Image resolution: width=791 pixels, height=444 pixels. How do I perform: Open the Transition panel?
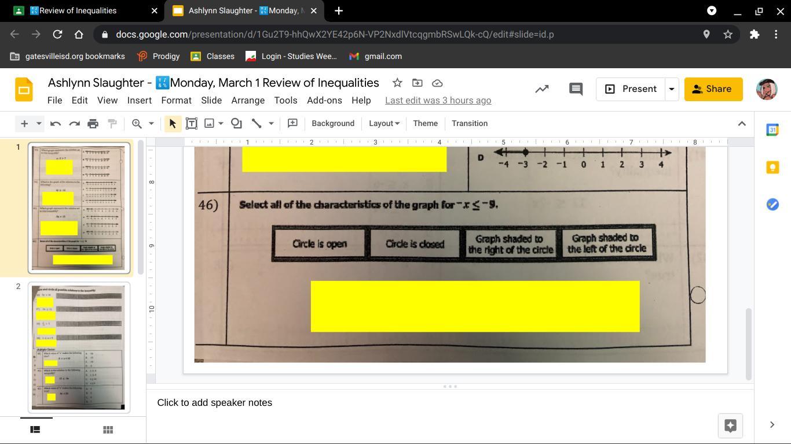click(x=470, y=123)
